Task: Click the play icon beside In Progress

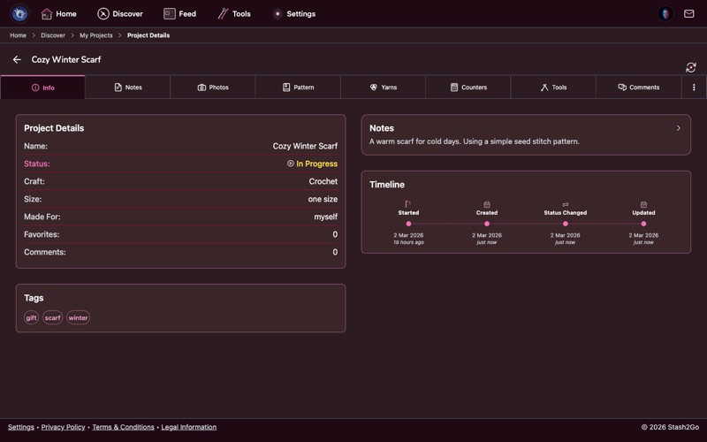Action: click(x=291, y=164)
